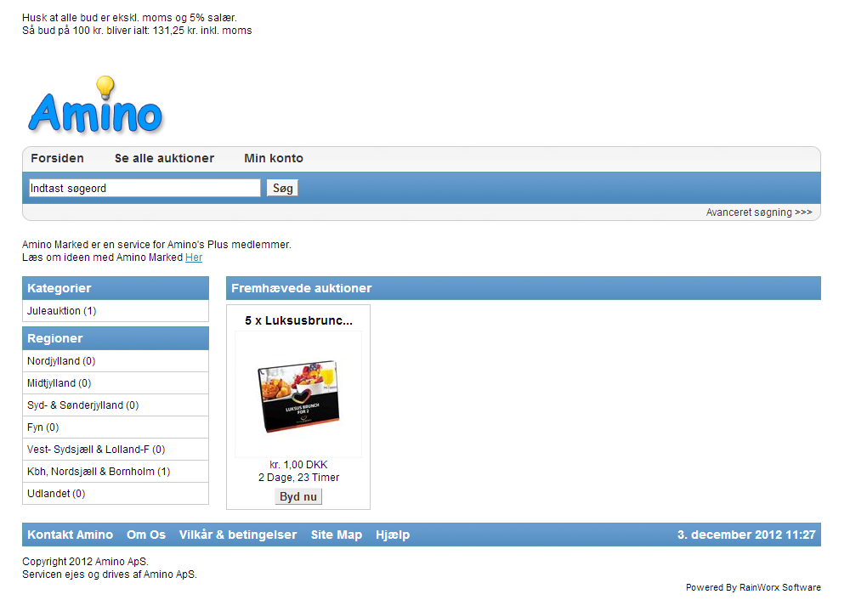The height and width of the screenshot is (600, 867).
Task: Open Min konto page
Action: [274, 158]
